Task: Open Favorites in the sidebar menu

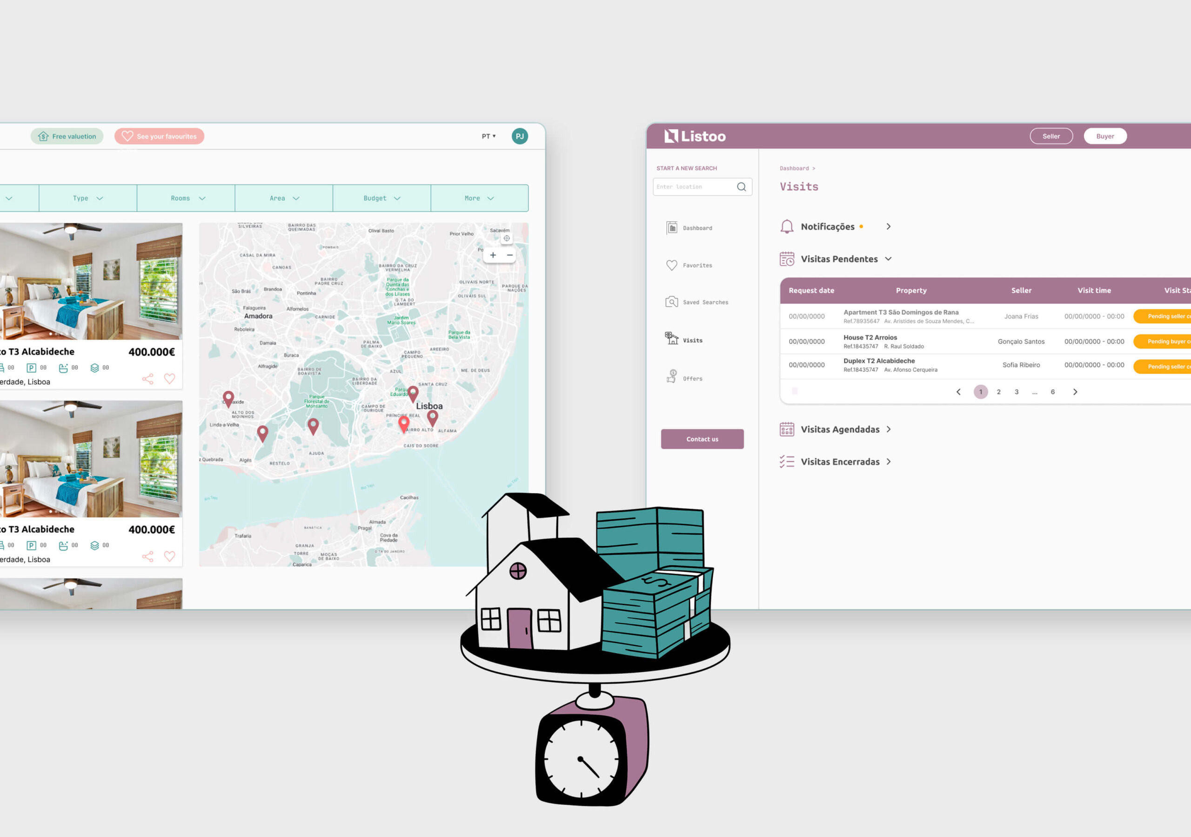Action: 689,265
